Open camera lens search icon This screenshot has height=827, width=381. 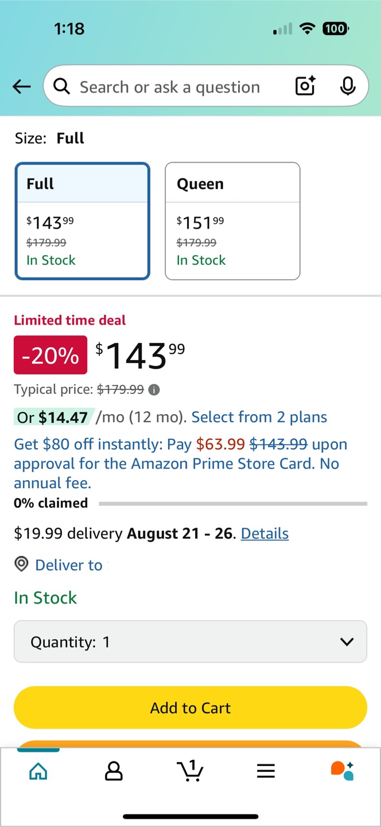click(305, 86)
